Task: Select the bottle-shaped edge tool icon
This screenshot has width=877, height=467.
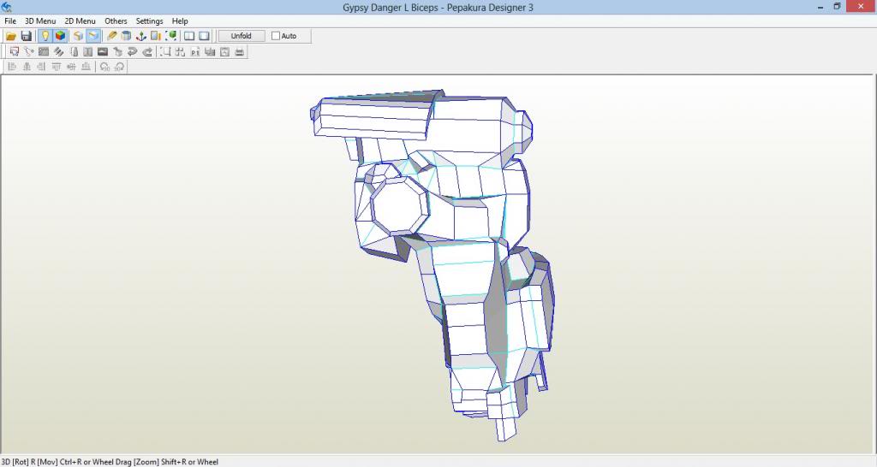Action: (x=74, y=52)
